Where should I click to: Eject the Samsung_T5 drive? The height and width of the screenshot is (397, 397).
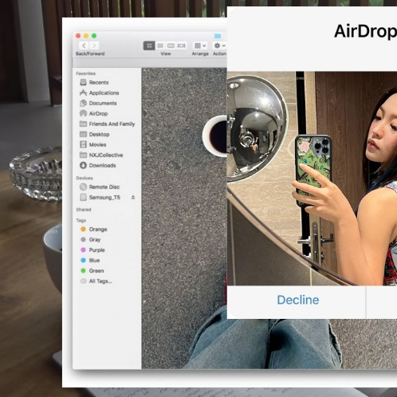(x=133, y=197)
